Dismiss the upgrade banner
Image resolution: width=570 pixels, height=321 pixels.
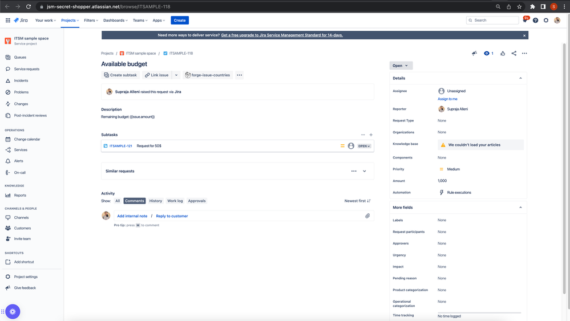[x=524, y=35]
